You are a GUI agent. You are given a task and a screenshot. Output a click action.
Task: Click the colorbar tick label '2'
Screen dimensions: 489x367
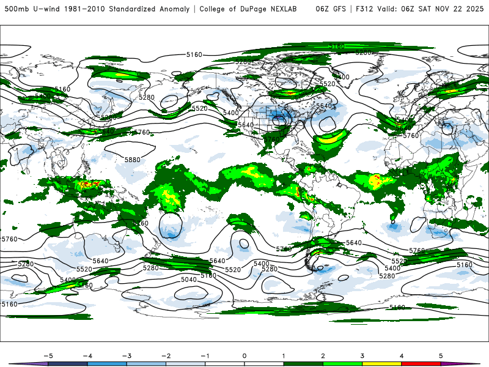pos(323,356)
